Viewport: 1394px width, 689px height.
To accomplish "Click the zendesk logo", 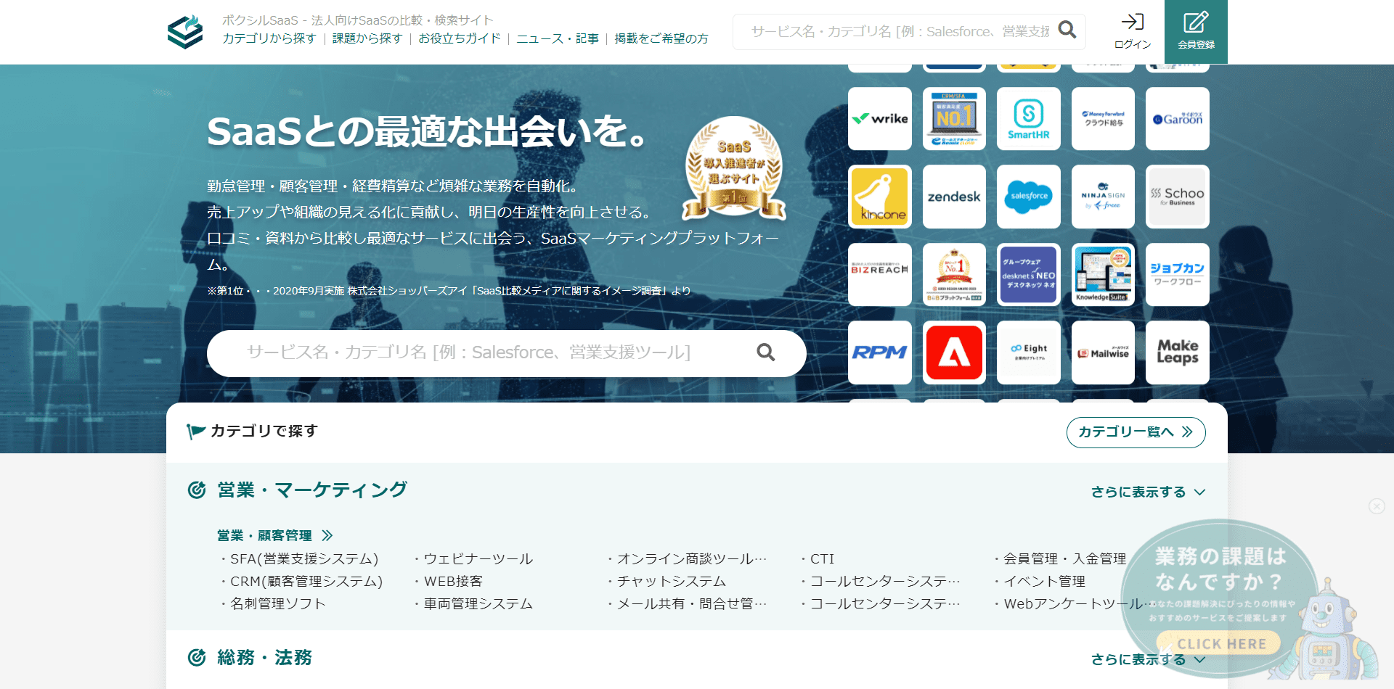I will pos(954,197).
